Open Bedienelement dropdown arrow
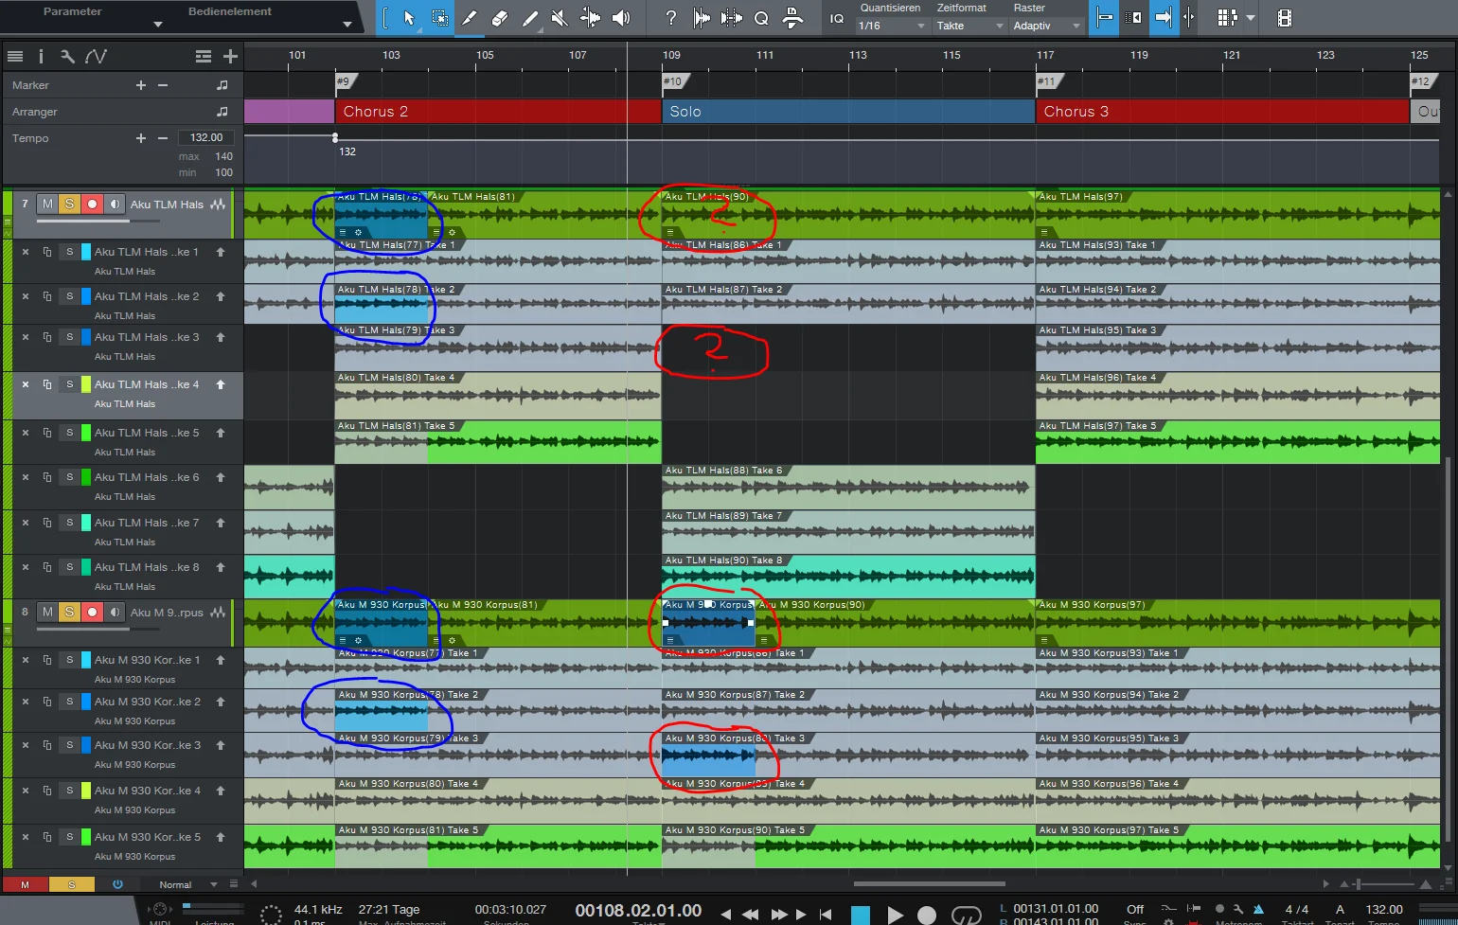The height and width of the screenshot is (925, 1458). pos(347,25)
